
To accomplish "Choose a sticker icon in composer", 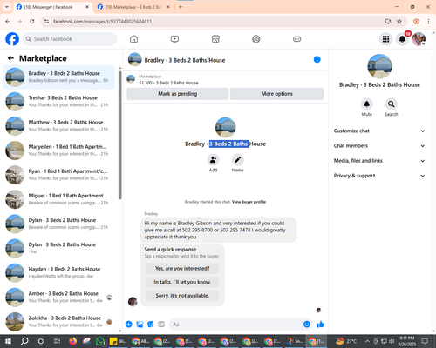I will tap(151, 325).
